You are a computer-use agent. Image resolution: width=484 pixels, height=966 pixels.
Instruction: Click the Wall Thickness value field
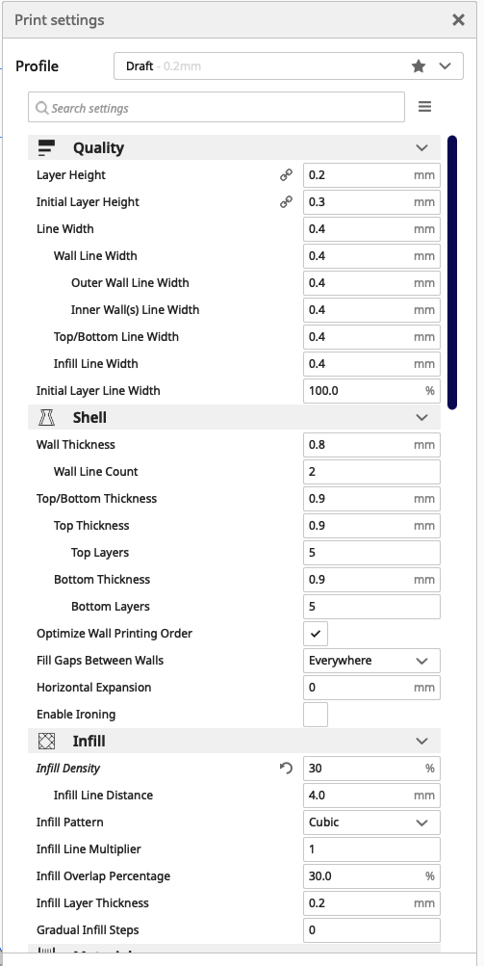click(371, 445)
